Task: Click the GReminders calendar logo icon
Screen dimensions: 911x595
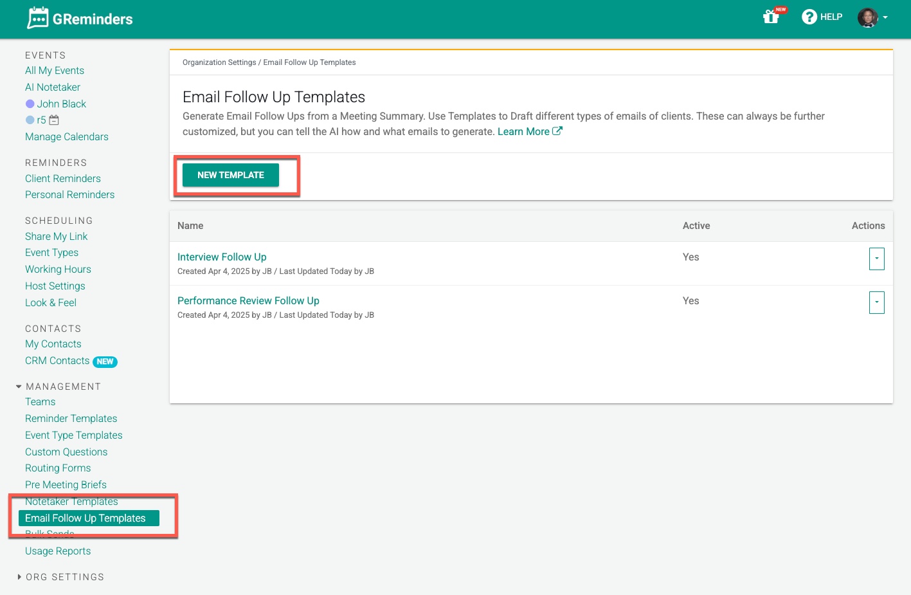Action: click(x=38, y=18)
